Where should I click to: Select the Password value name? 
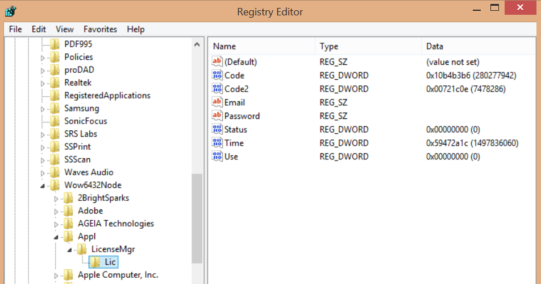(242, 116)
